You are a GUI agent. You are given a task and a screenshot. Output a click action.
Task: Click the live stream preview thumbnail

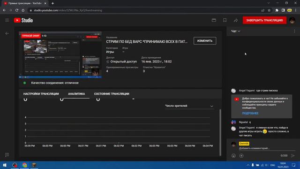[x=60, y=55]
